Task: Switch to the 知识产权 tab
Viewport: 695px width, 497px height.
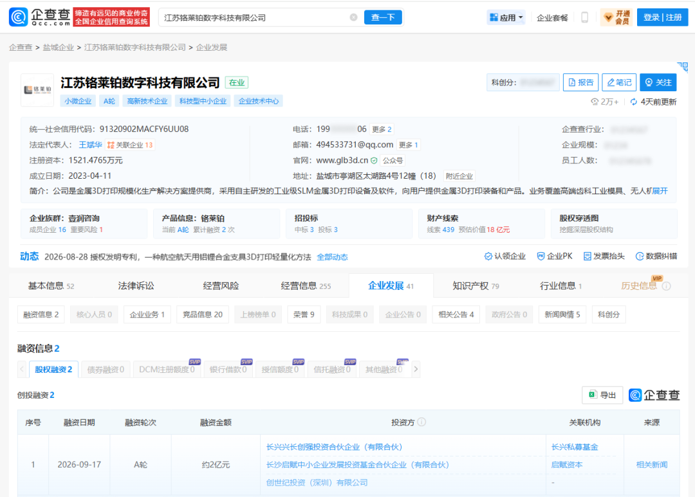Action: coord(476,285)
